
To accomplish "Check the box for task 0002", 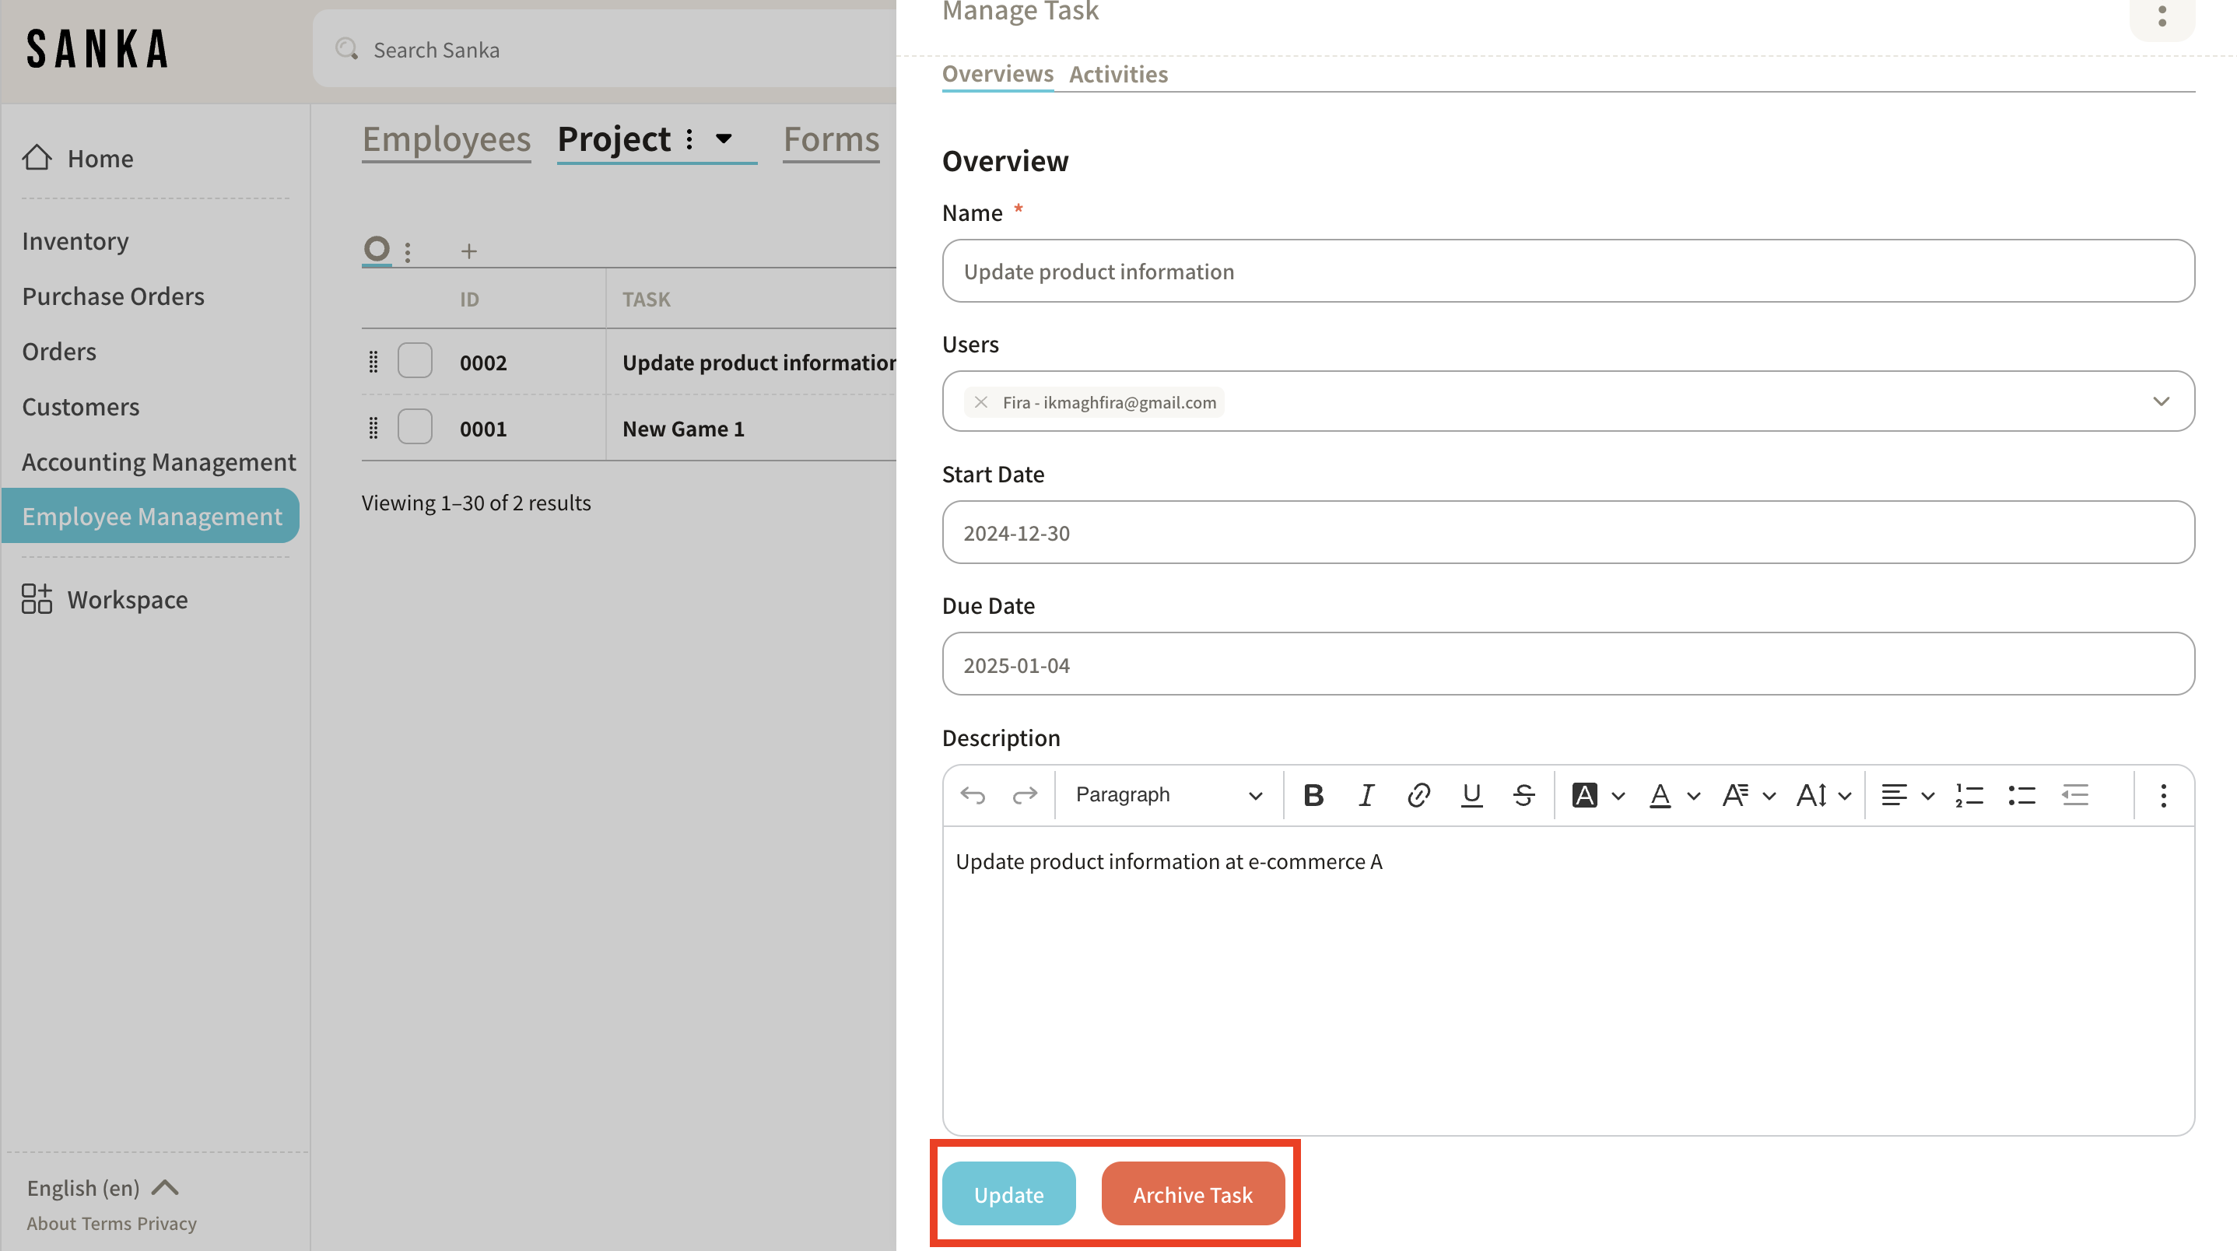I will coord(414,361).
